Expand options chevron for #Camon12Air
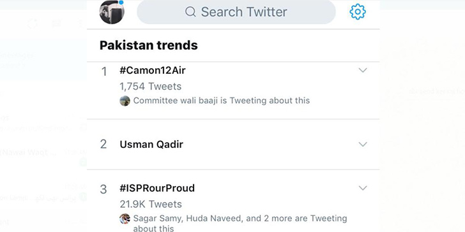465x232 pixels. 363,70
